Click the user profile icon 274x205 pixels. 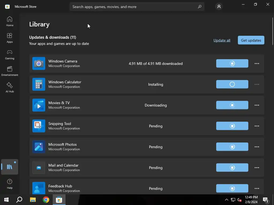219,7
